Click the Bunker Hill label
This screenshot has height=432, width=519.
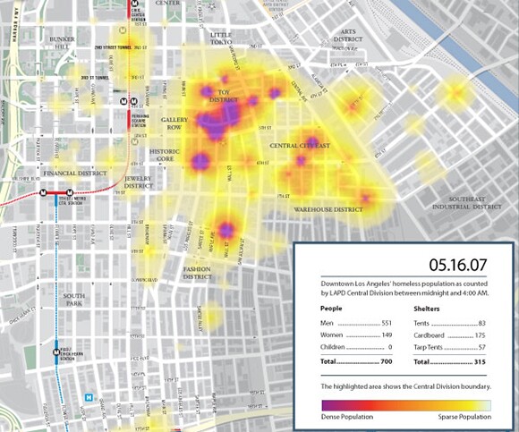(x=63, y=43)
